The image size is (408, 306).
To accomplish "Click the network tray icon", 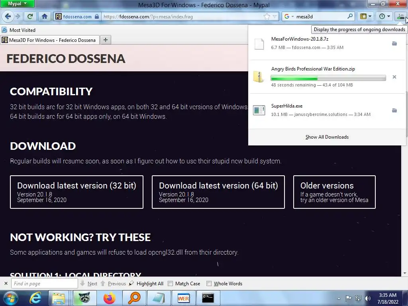I will (358, 298).
